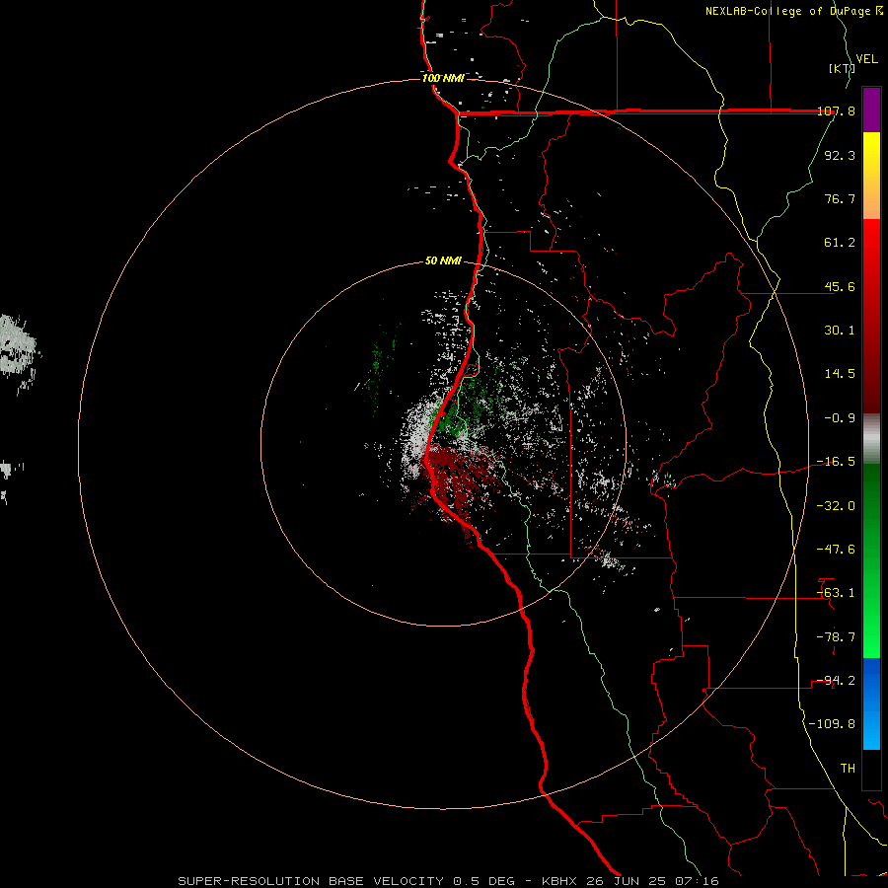Click the blue segment of the velocity scale
Image resolution: width=888 pixels, height=888 pixels.
click(x=871, y=703)
